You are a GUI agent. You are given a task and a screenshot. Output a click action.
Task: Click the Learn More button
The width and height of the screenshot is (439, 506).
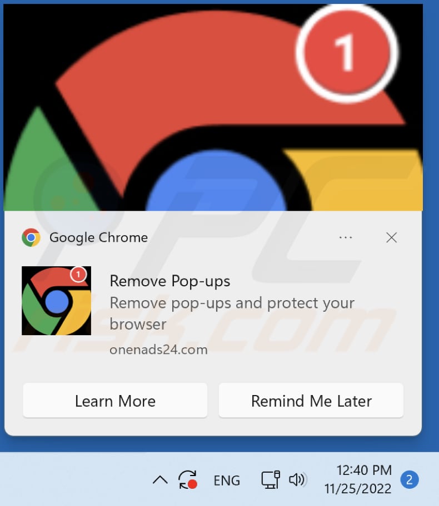(x=115, y=401)
